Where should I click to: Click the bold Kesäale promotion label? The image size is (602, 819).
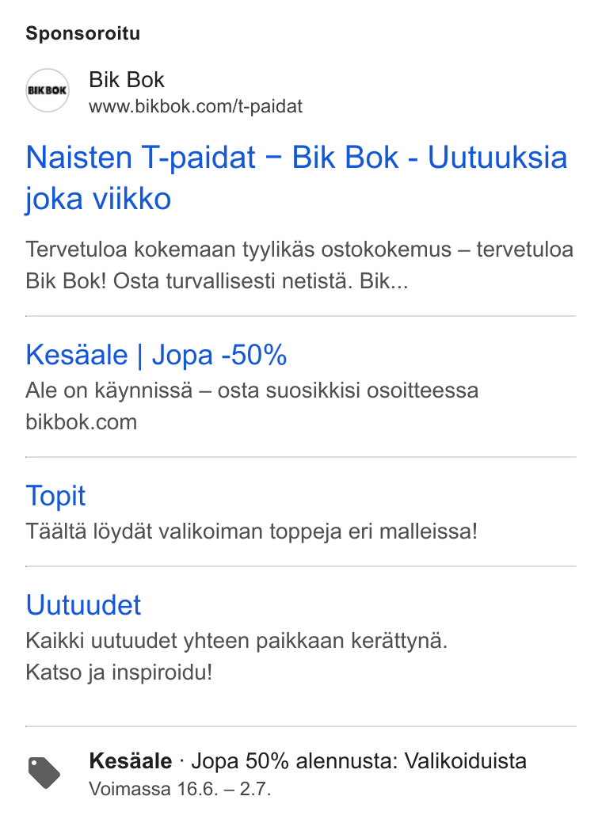click(131, 761)
